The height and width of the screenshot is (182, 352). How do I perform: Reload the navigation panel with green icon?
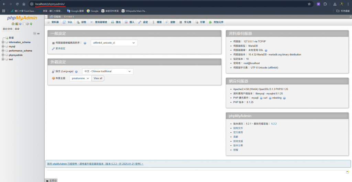point(31,24)
